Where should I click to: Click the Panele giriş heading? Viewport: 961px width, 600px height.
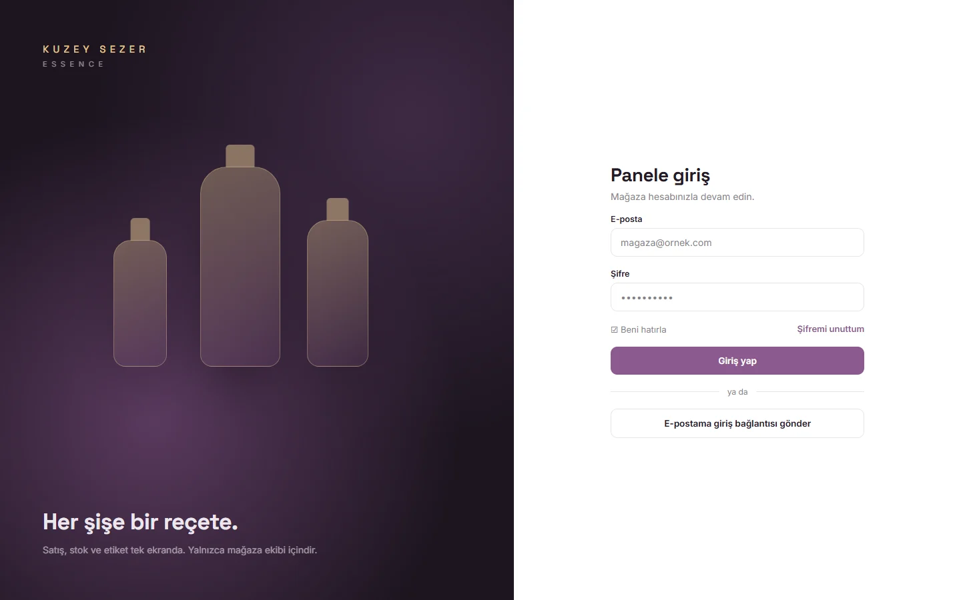(660, 175)
